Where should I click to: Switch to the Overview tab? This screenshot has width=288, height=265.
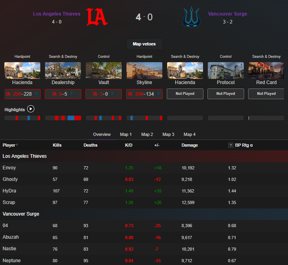(102, 135)
